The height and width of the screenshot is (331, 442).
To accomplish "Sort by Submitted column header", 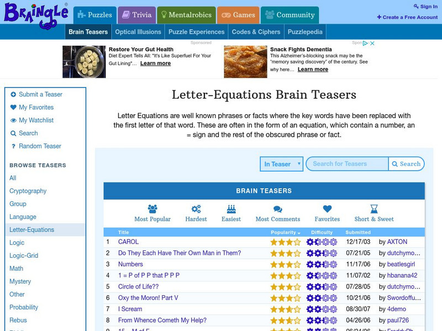I will click(x=358, y=232).
